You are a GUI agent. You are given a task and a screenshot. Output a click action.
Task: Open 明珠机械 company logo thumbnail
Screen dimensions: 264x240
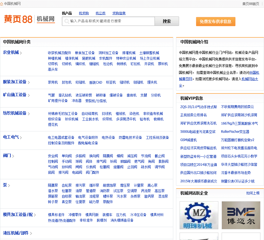coord(199,215)
